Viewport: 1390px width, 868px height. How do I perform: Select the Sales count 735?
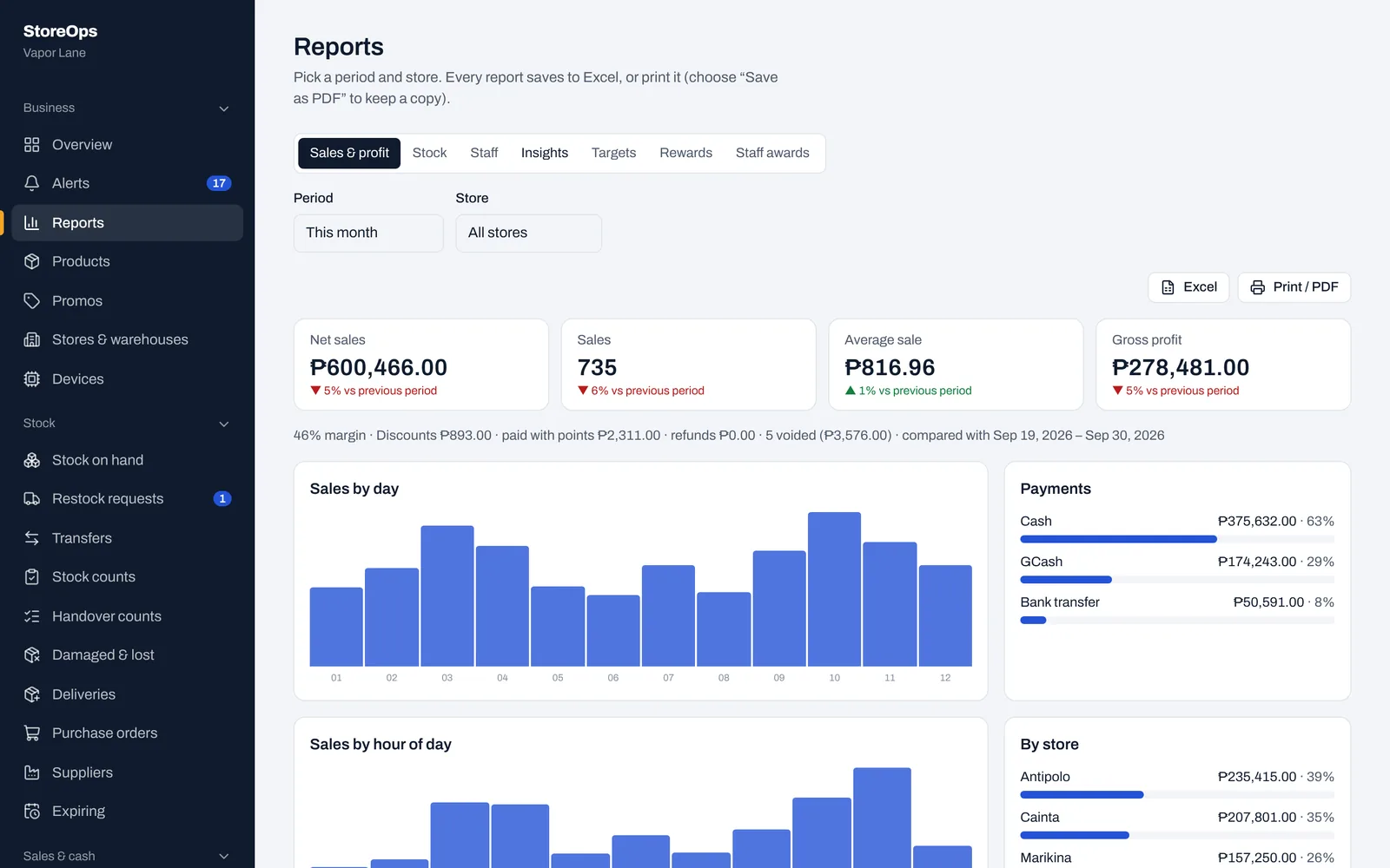point(598,368)
